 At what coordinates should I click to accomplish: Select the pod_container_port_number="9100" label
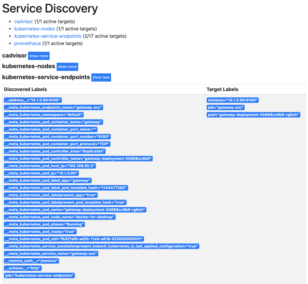click(57, 137)
